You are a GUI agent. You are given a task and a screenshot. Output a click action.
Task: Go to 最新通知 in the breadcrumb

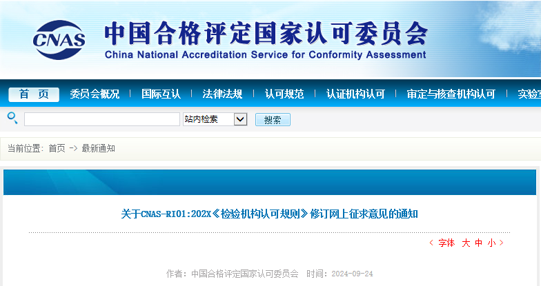[98, 149]
